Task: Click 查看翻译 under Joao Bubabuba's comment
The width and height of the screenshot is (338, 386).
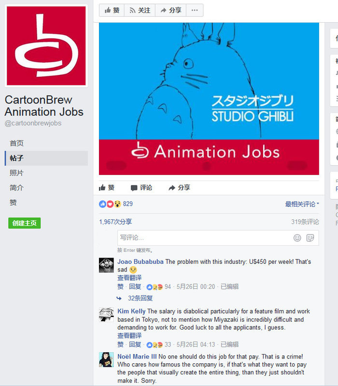Action: pos(129,278)
